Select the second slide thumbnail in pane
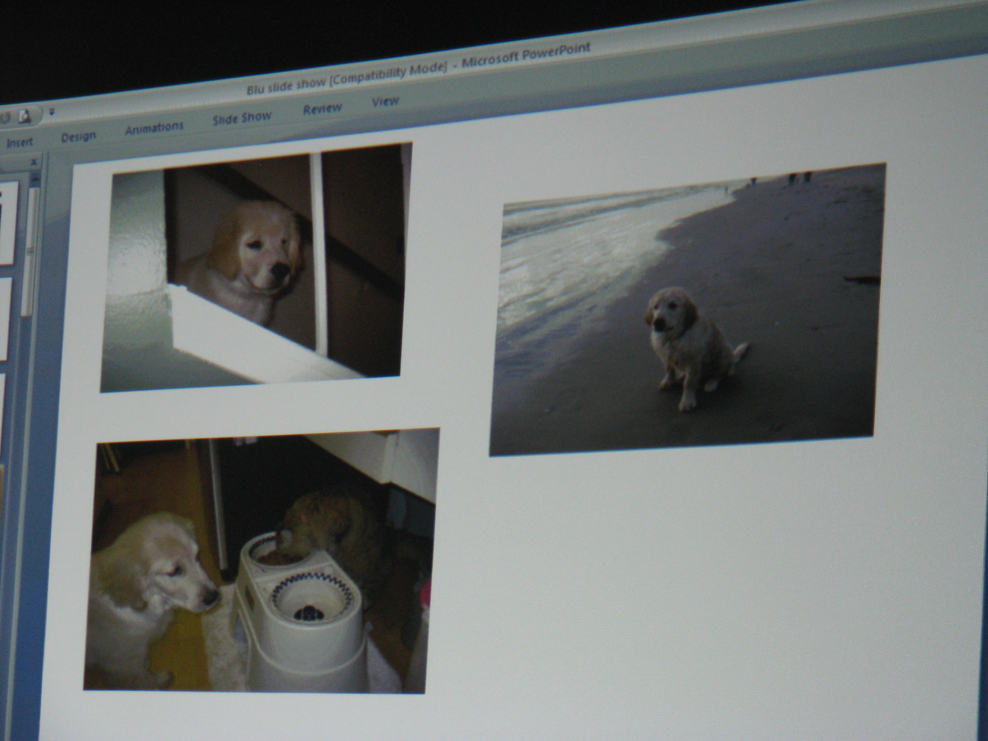The width and height of the screenshot is (988, 741). [5, 318]
